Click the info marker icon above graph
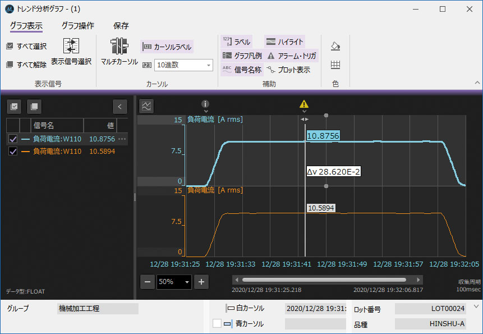This screenshot has width=483, height=334. (205, 104)
